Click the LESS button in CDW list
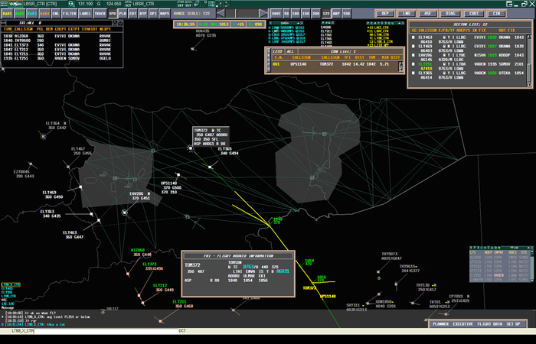This screenshot has width=536, height=344. 277,51
